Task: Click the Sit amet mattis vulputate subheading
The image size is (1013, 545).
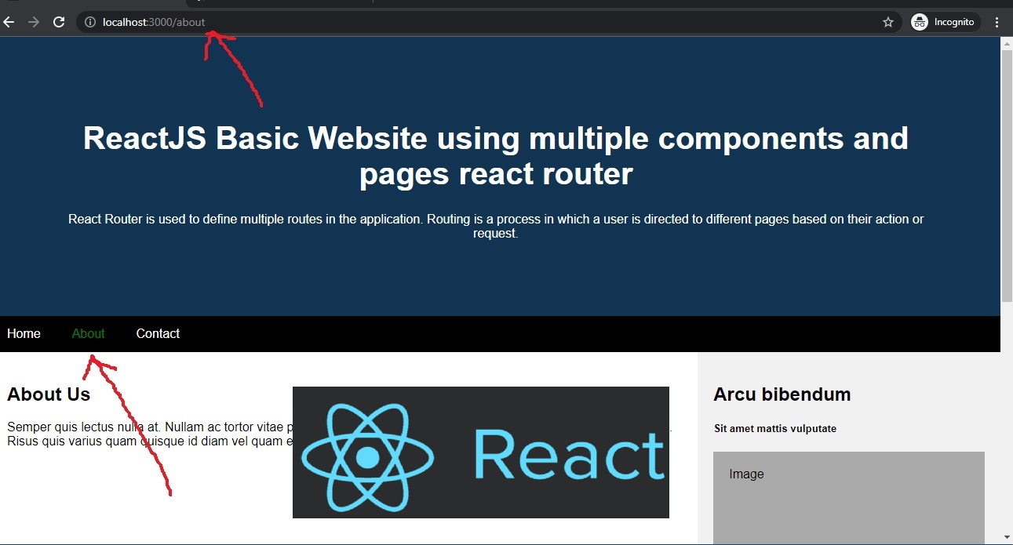Action: pyautogui.click(x=775, y=428)
